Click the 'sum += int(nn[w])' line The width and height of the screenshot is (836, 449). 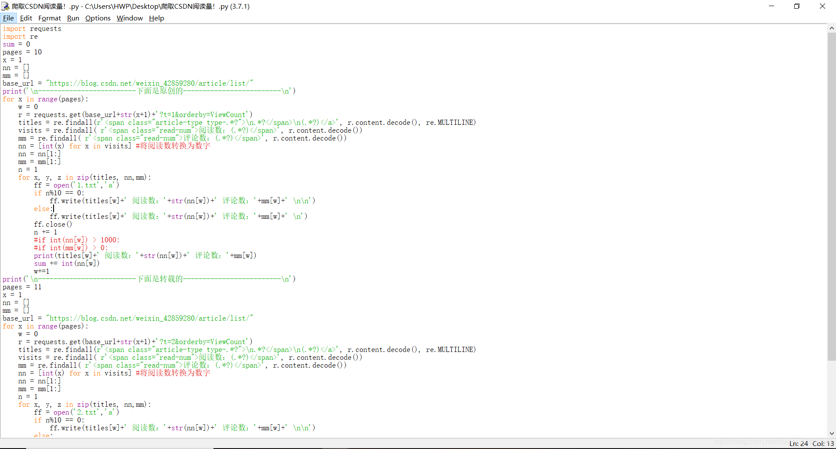[67, 264]
